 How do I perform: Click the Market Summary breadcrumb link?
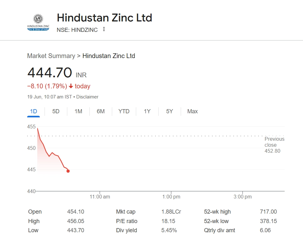click(51, 56)
